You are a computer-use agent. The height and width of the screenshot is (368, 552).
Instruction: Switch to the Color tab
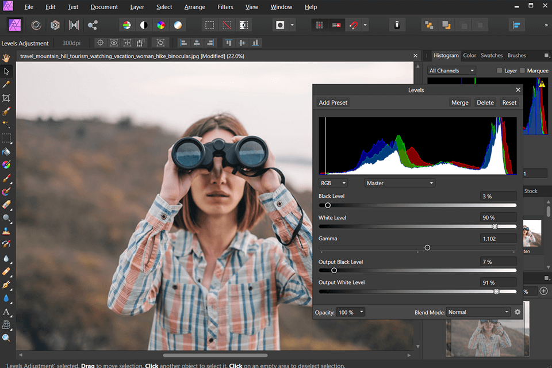pos(469,55)
